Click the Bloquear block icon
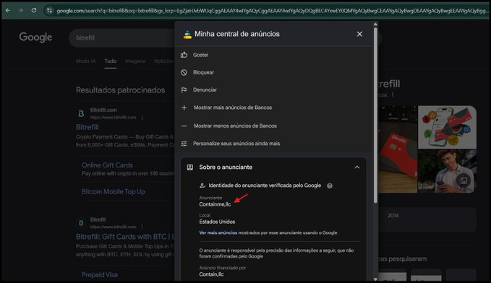491x283 pixels. click(x=184, y=72)
